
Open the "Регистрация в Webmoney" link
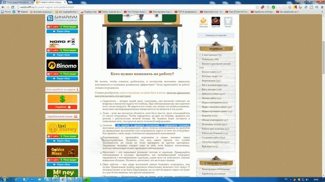click(216, 169)
